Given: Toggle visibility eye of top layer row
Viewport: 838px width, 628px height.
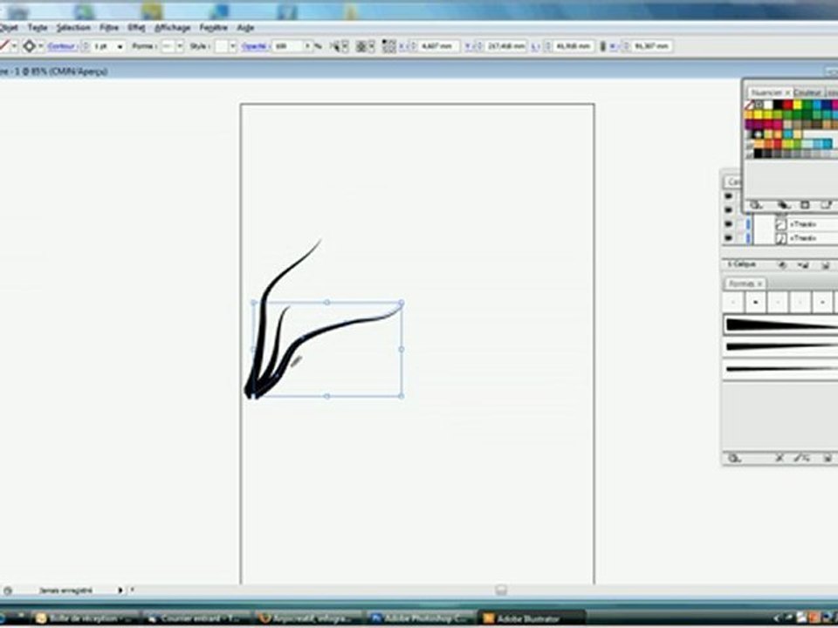Looking at the screenshot, I should point(728,196).
